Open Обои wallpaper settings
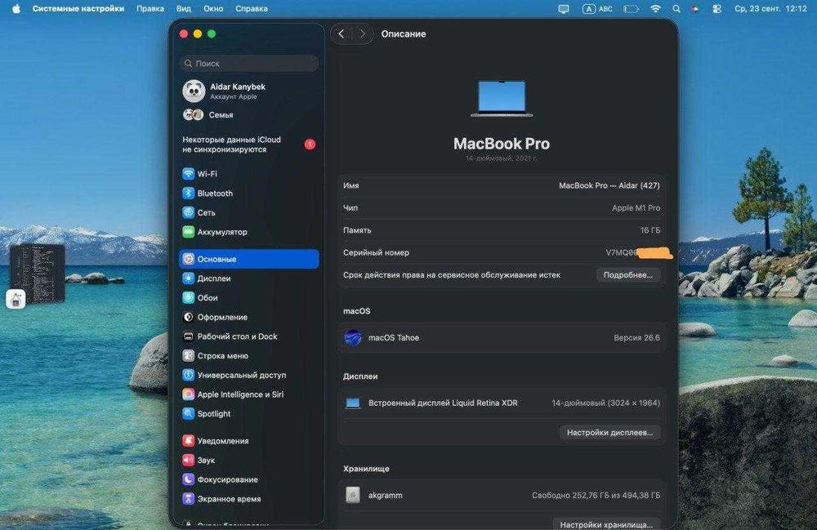 tap(200, 297)
